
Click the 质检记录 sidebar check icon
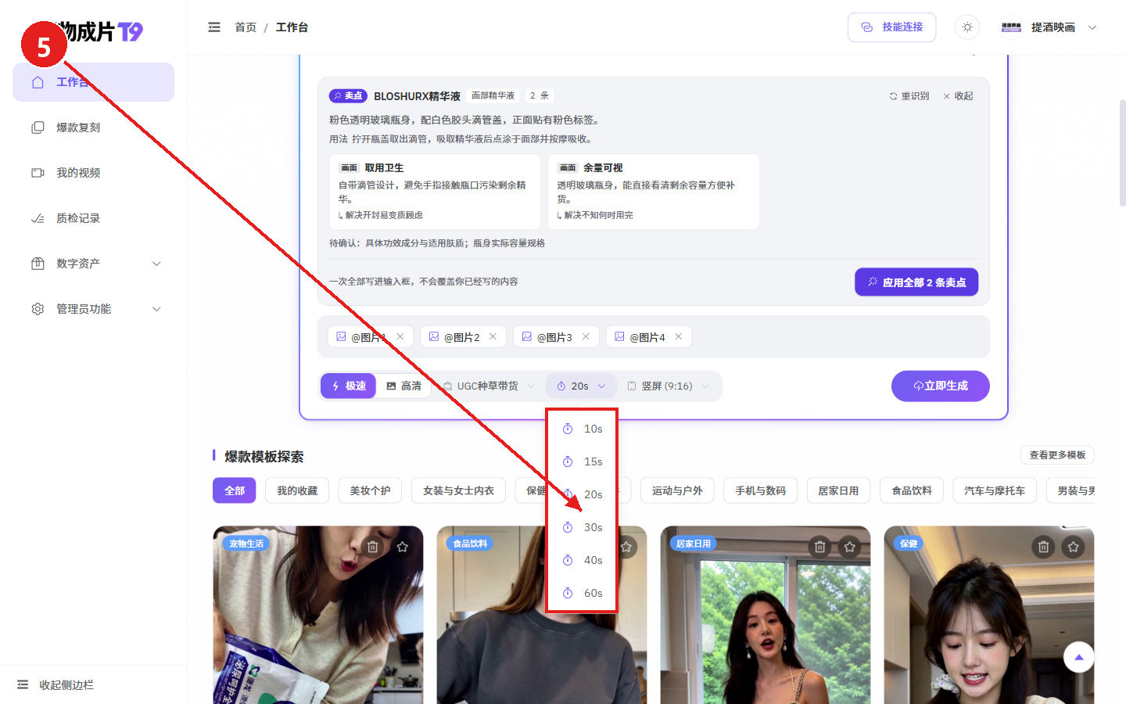tap(38, 218)
